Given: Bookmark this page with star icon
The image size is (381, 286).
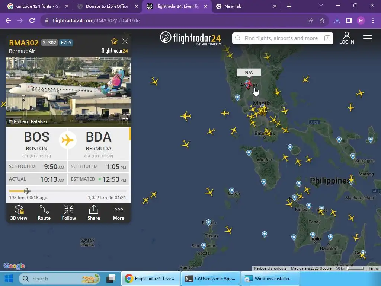Looking at the screenshot, I should click(322, 21).
